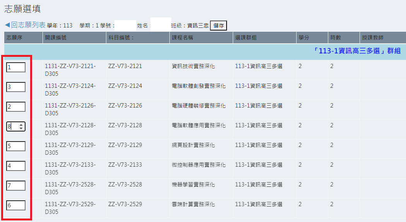The width and height of the screenshot is (406, 222).
Task: Click the 授課教師 column header
Action: click(373, 38)
